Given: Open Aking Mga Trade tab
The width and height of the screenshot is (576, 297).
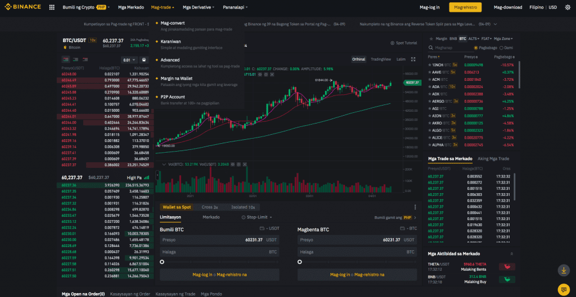Looking at the screenshot, I should pos(493,159).
